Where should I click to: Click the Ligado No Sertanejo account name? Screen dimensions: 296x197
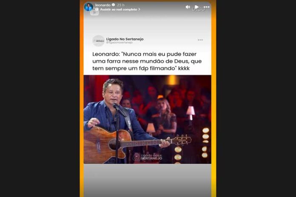tap(125, 39)
